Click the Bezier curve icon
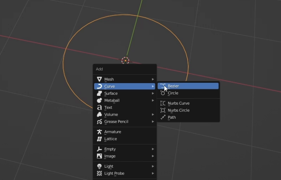The height and width of the screenshot is (180, 281). coord(163,86)
